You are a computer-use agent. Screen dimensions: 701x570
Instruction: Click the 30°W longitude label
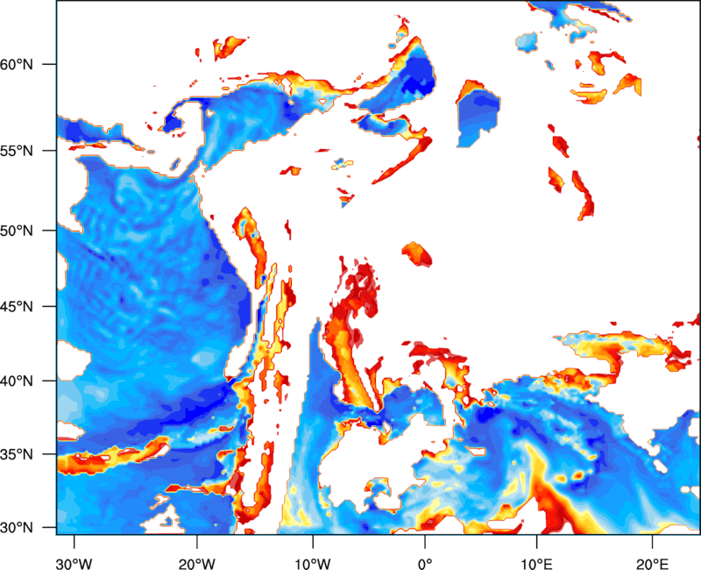coord(74,564)
